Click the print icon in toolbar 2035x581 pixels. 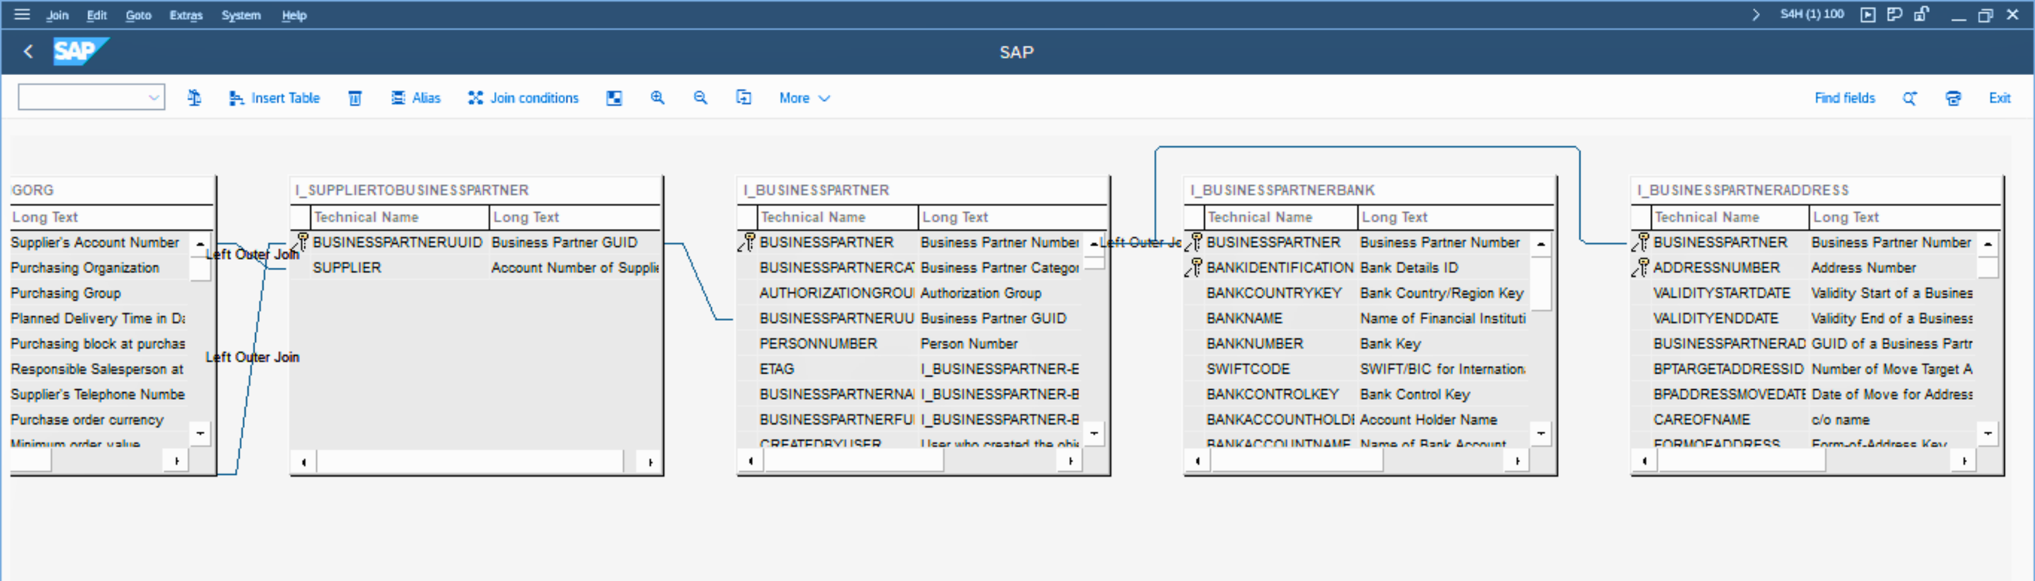[1953, 98]
